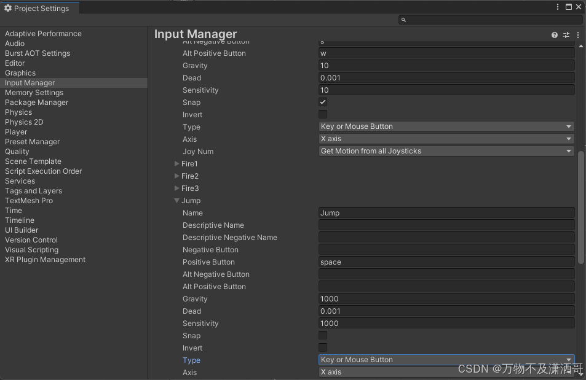The width and height of the screenshot is (586, 380).
Task: Open the Input Manager help documentation icon
Action: point(554,35)
